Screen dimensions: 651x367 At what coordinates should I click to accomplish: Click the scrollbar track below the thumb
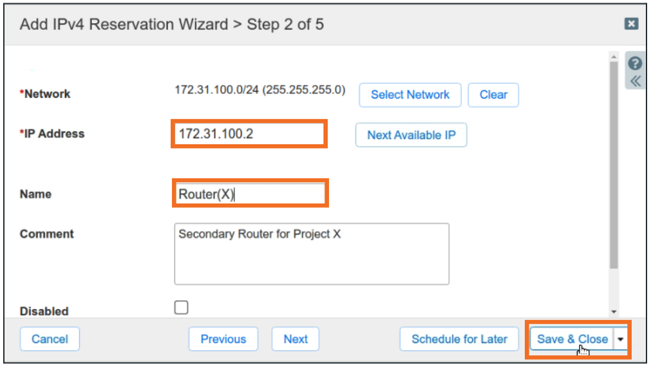(614, 287)
